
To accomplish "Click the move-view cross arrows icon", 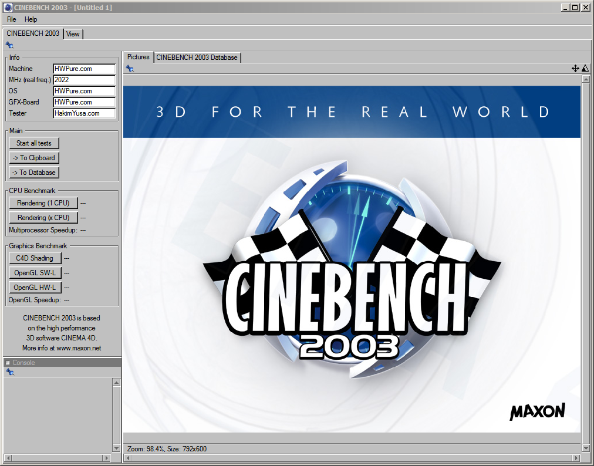I will tap(575, 68).
